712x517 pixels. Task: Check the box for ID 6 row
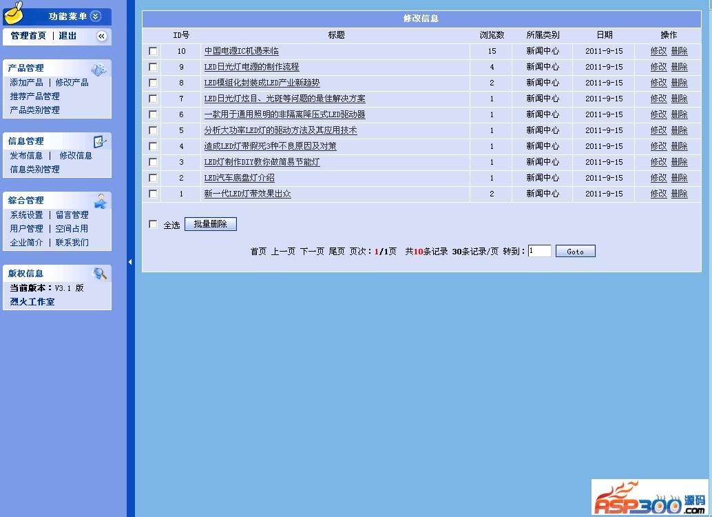point(153,114)
